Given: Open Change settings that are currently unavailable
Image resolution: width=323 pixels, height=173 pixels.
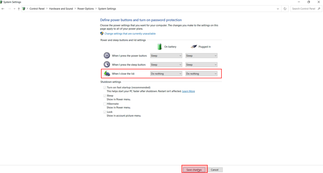Looking at the screenshot, I should click(x=130, y=34).
